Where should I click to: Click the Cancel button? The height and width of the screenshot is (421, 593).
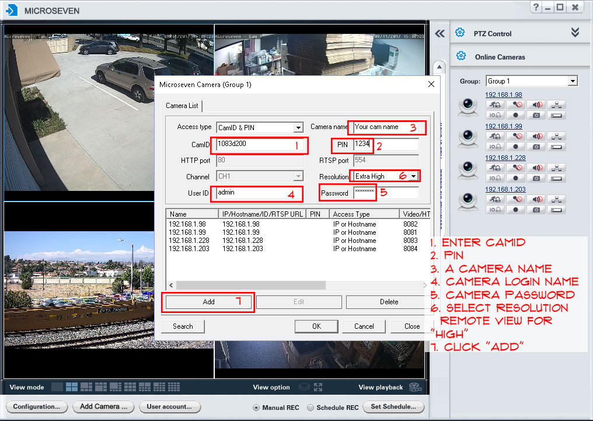364,326
